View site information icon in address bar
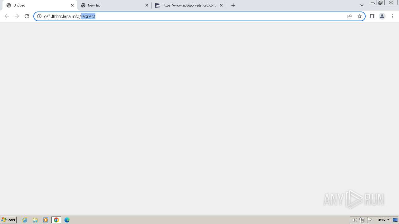This screenshot has width=399, height=224. pos(39,16)
